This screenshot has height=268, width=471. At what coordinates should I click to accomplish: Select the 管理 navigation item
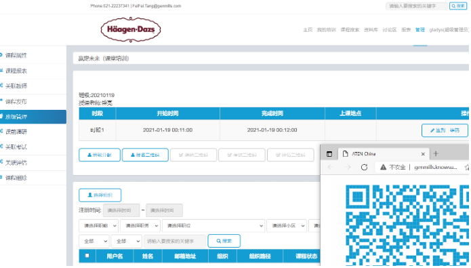click(420, 30)
